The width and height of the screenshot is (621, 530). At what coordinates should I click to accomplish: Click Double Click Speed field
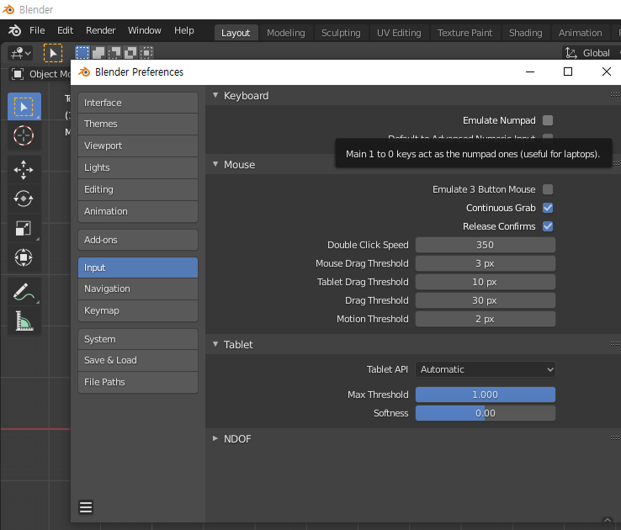[x=486, y=245]
